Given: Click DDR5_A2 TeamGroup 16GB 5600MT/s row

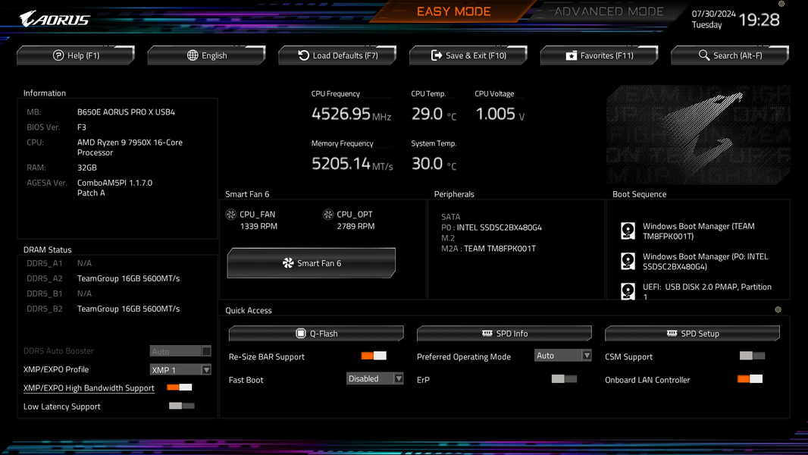Looking at the screenshot, I should 103,278.
